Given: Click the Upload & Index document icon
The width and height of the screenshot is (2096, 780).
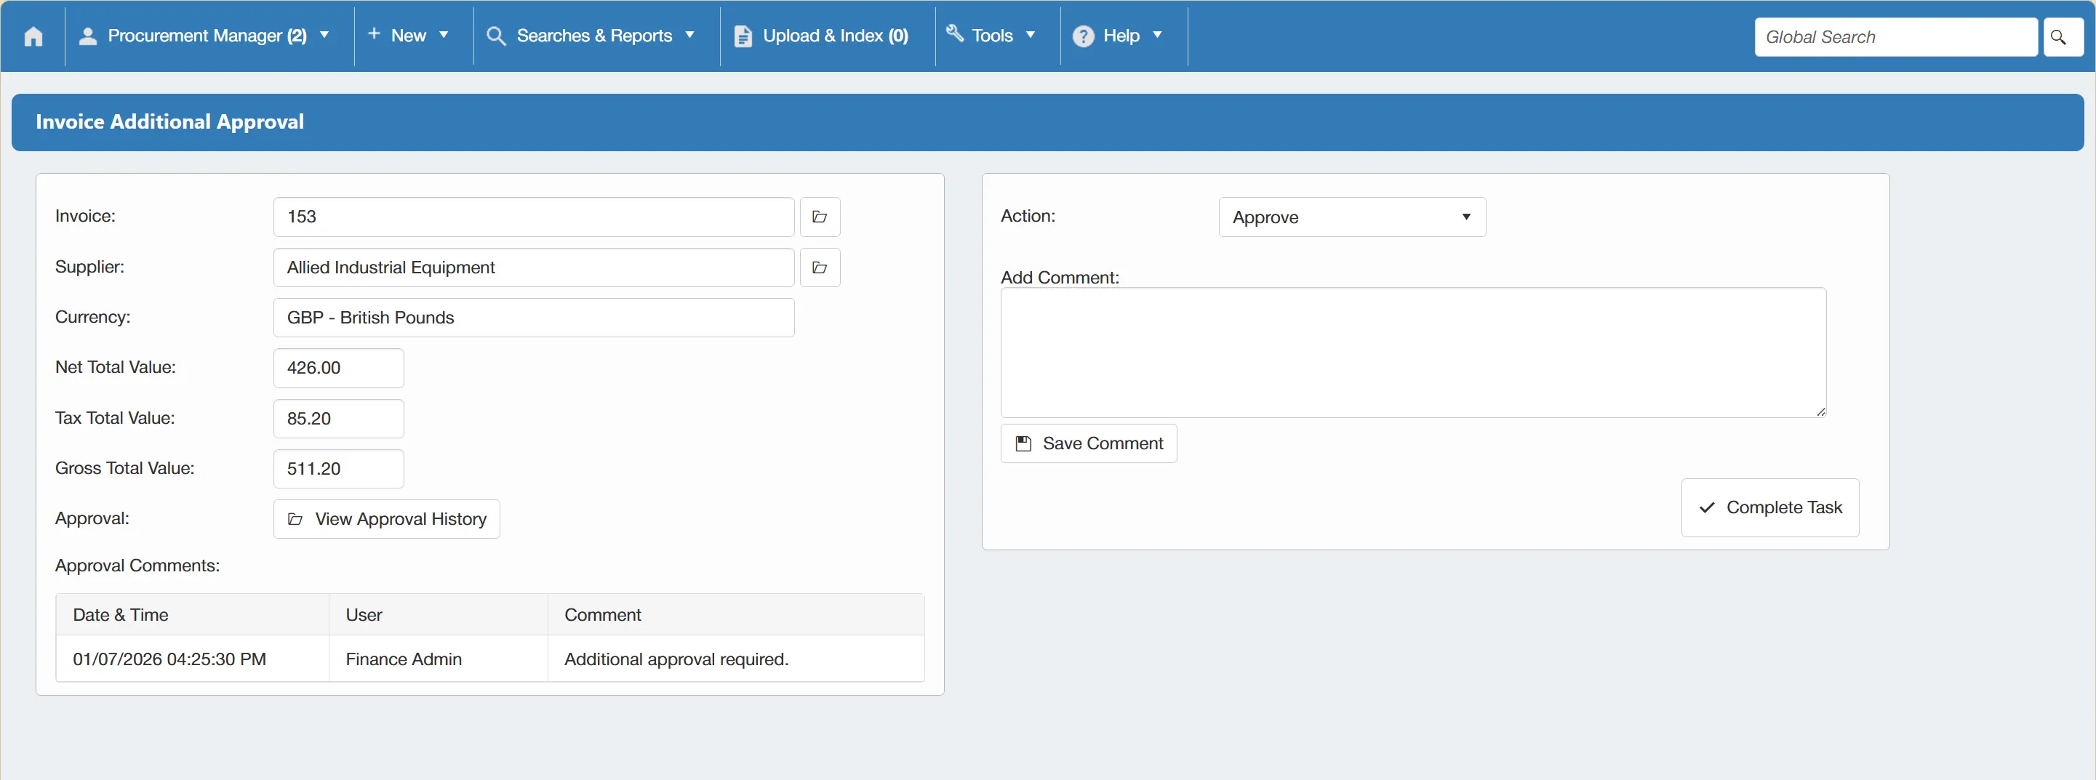Looking at the screenshot, I should click(x=743, y=36).
